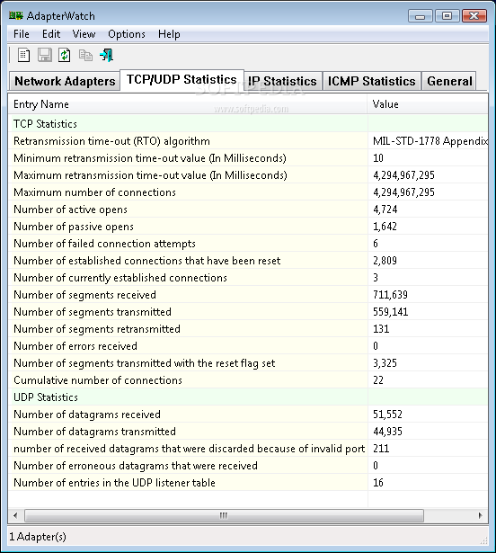496x553 pixels.
Task: Click the horizontal scrollbar left arrow
Action: 15,515
